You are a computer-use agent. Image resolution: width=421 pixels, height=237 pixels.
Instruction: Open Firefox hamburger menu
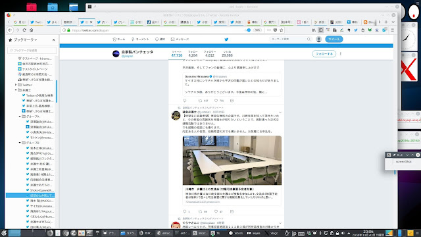pyautogui.click(x=392, y=30)
